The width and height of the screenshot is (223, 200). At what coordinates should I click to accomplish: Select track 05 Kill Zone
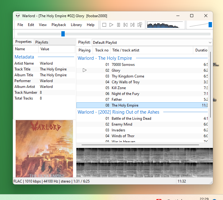[x=142, y=88]
